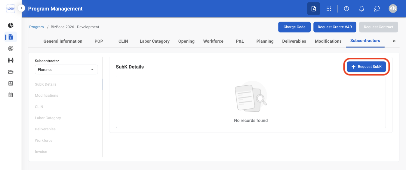Switch to the Modifications tab
This screenshot has height=170, width=406.
[x=328, y=41]
